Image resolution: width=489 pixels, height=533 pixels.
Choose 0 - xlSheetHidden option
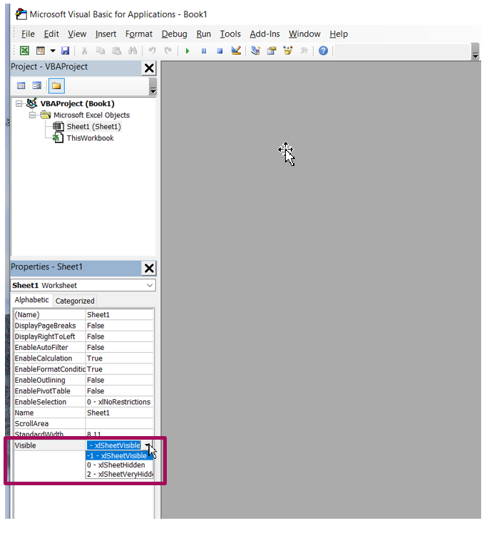[119, 465]
